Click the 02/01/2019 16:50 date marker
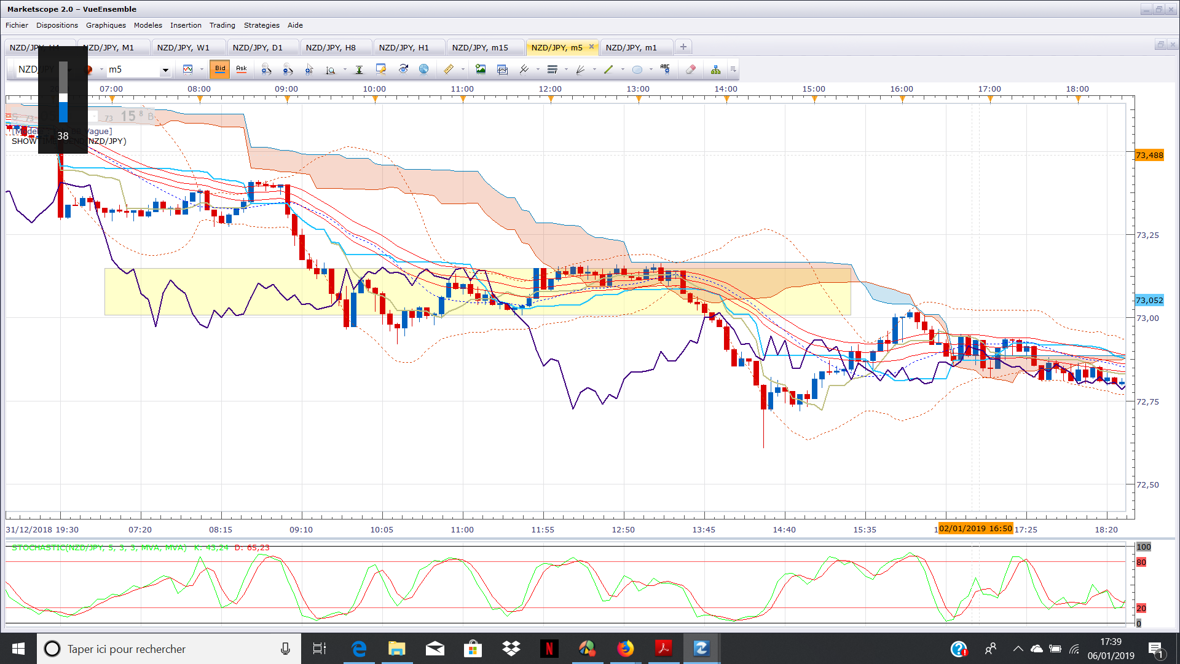The width and height of the screenshot is (1180, 664). 975,528
